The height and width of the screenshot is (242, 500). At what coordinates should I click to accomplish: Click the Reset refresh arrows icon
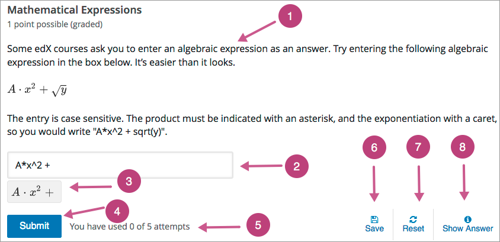(413, 218)
